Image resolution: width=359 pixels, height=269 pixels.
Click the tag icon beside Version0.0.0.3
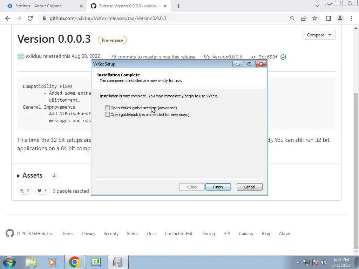[207, 57]
